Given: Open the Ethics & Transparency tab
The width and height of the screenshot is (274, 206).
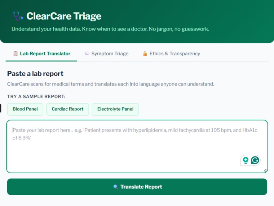Looking at the screenshot, I should coord(172,54).
